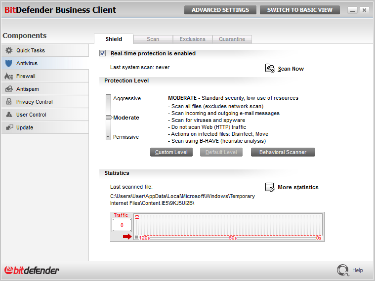375x281 pixels.
Task: Click the Quick Tasks gear icon
Action: [9, 50]
